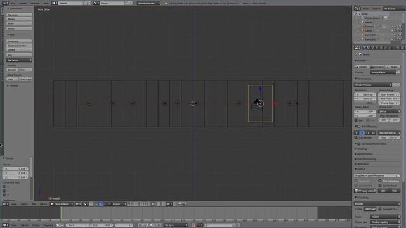The image size is (406, 228).
Task: Click the resolution percentage slider
Action: click(365, 103)
